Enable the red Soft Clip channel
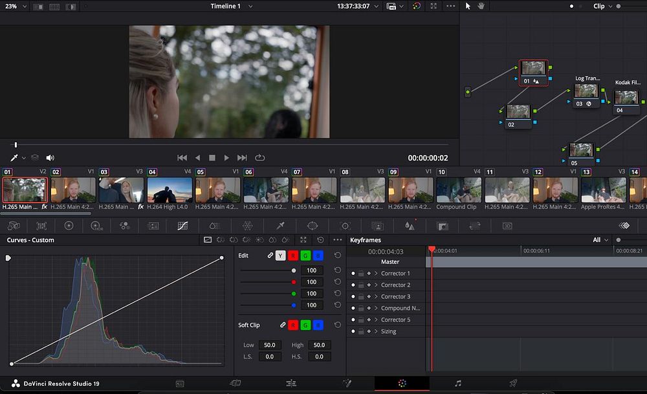 pyautogui.click(x=294, y=325)
